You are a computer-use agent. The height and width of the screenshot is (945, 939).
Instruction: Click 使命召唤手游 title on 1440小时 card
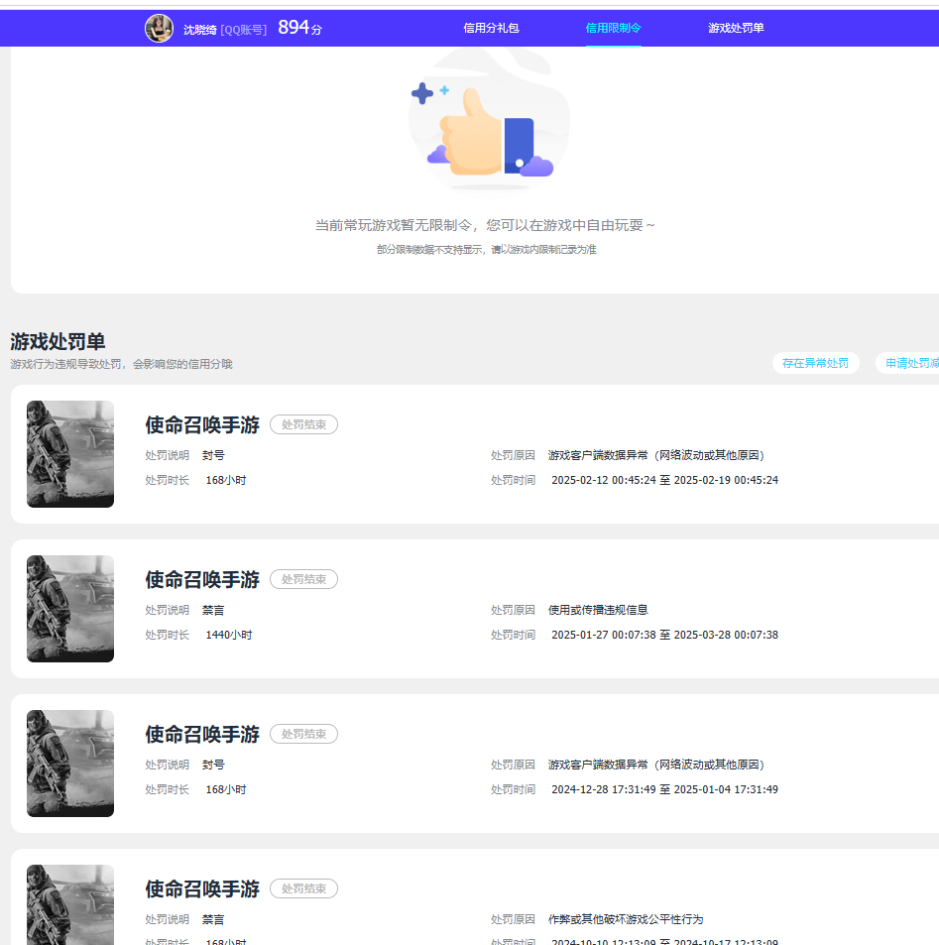(x=202, y=580)
